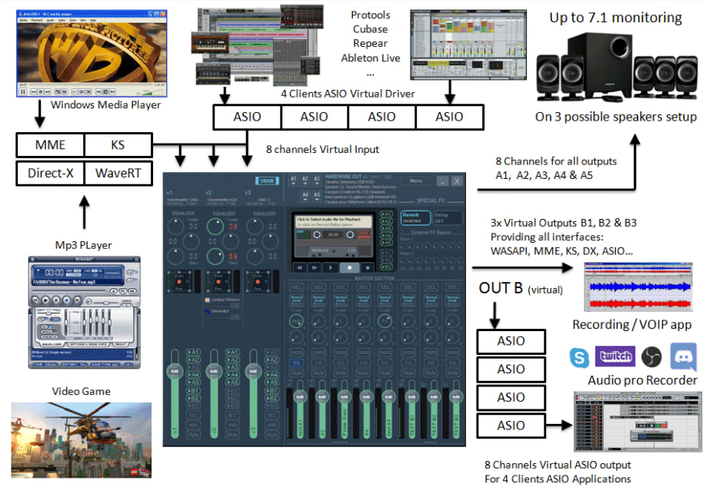
Task: Solo the v2 virtual input strip
Action: click(x=232, y=425)
